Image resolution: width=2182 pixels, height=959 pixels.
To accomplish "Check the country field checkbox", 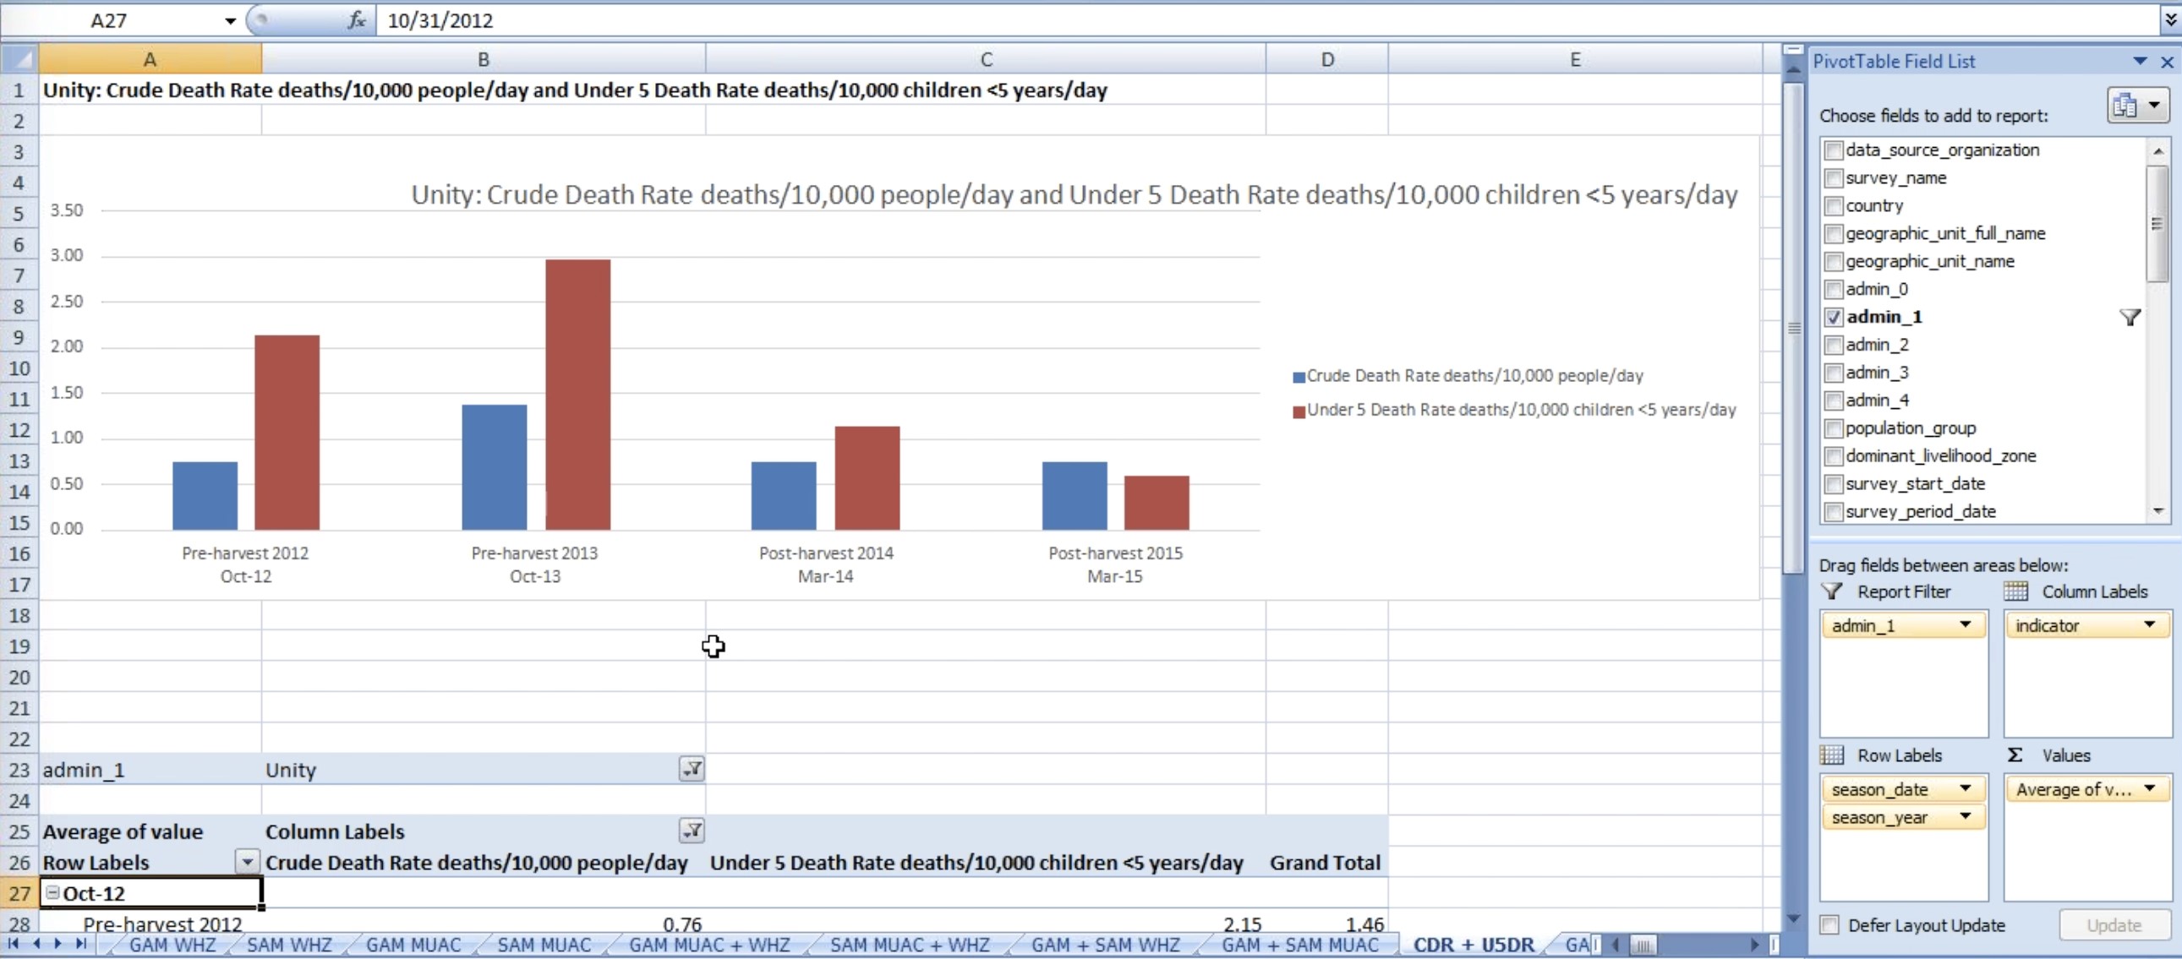I will coord(1833,205).
